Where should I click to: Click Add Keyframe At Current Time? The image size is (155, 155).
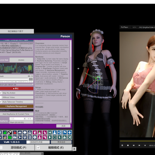[17, 114]
